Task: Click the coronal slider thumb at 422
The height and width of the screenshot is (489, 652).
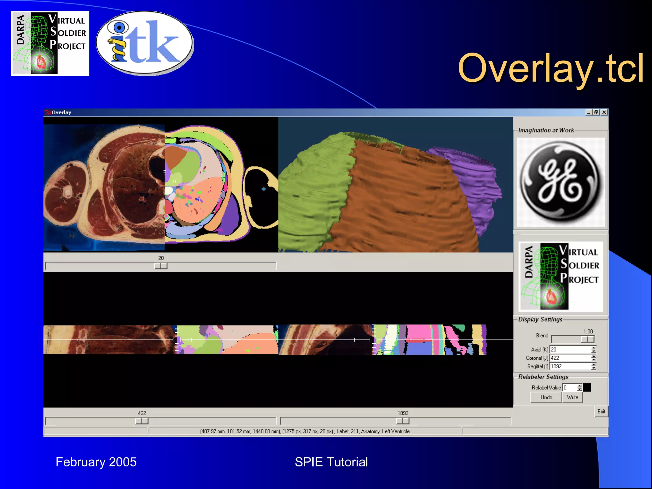Action: coord(142,421)
